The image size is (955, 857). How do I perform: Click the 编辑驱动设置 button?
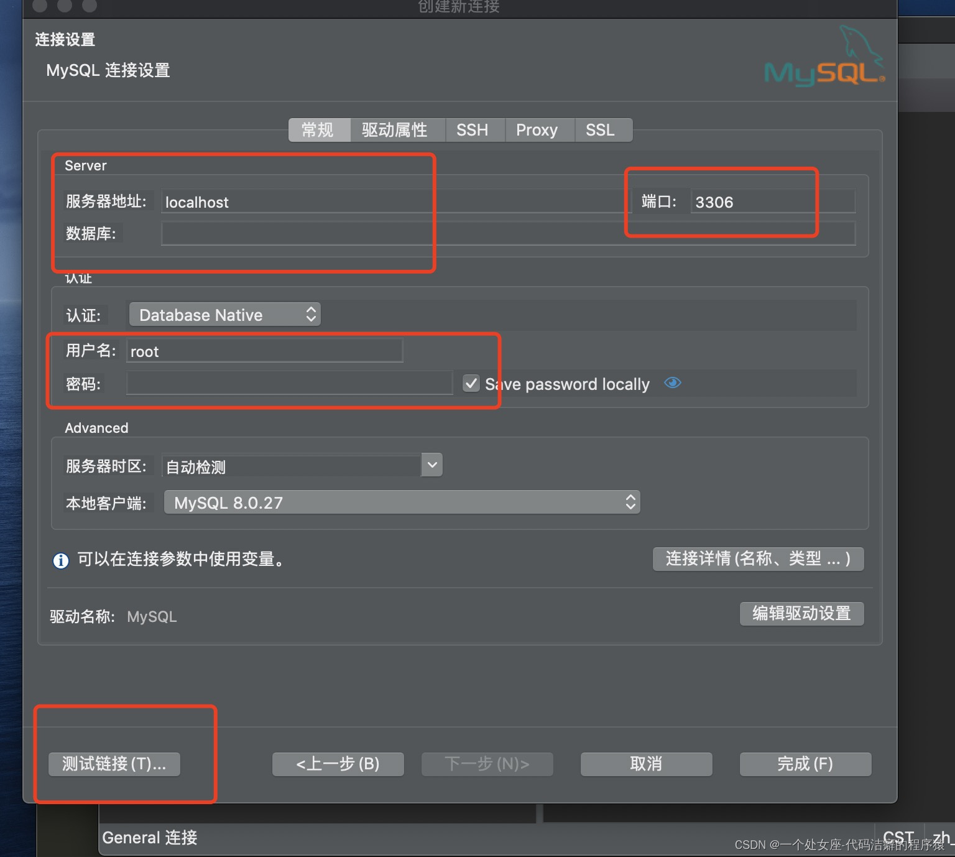click(801, 613)
